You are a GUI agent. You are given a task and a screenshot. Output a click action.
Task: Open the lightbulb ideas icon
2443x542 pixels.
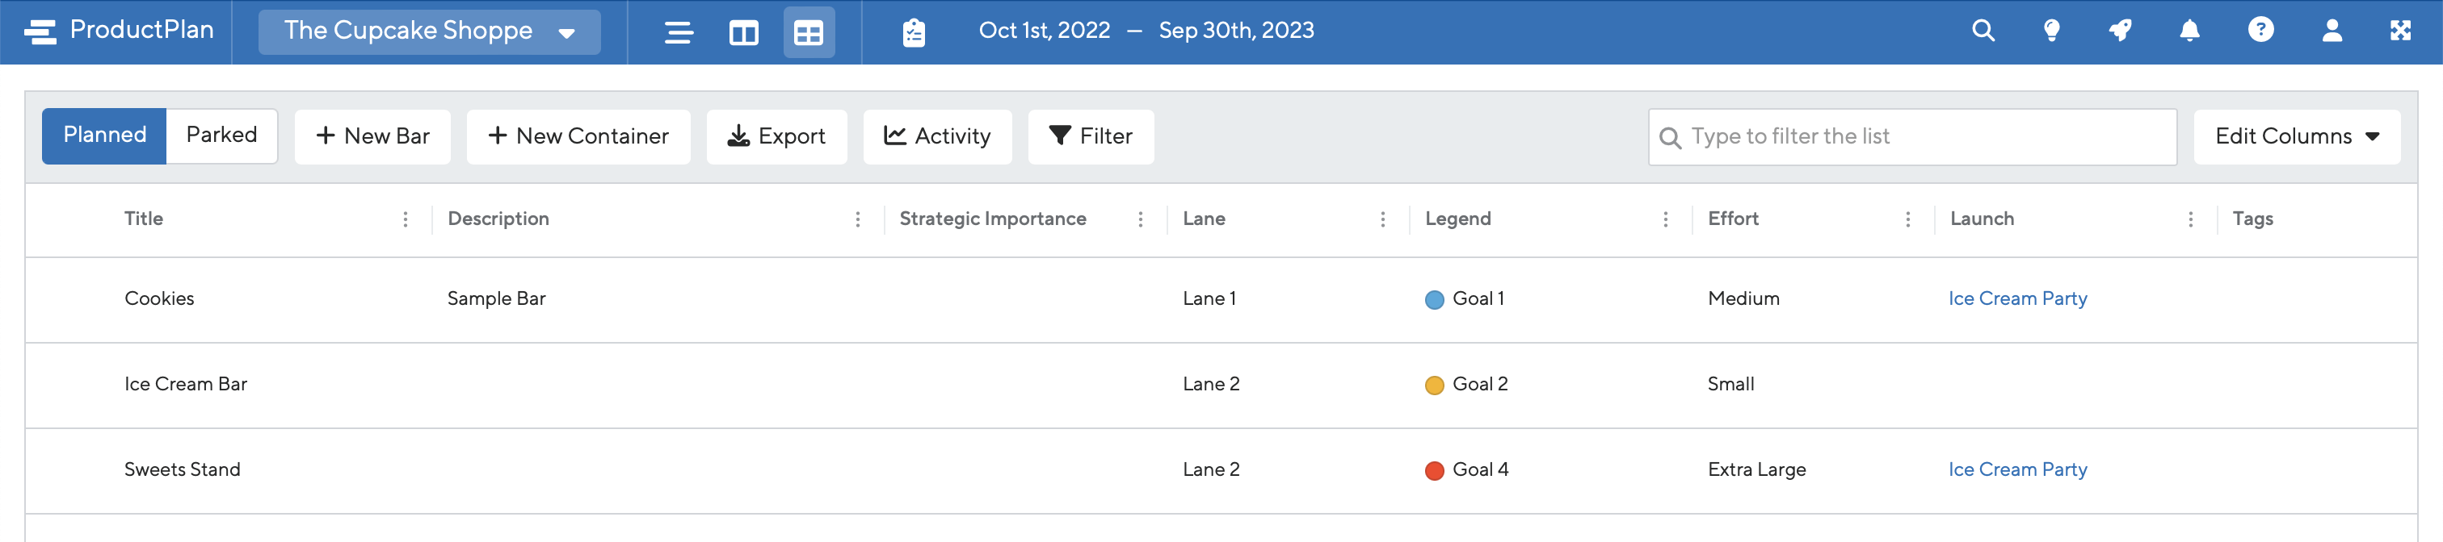click(2051, 31)
